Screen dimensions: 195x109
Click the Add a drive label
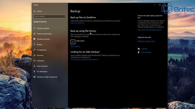(x=80, y=41)
